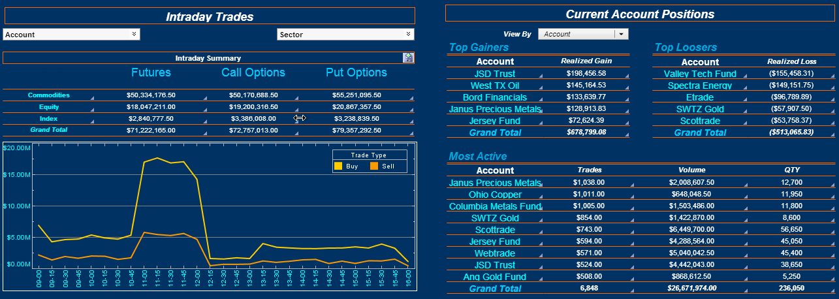This screenshot has height=299, width=839.
Task: Select the Futures column header
Action: coord(151,72)
